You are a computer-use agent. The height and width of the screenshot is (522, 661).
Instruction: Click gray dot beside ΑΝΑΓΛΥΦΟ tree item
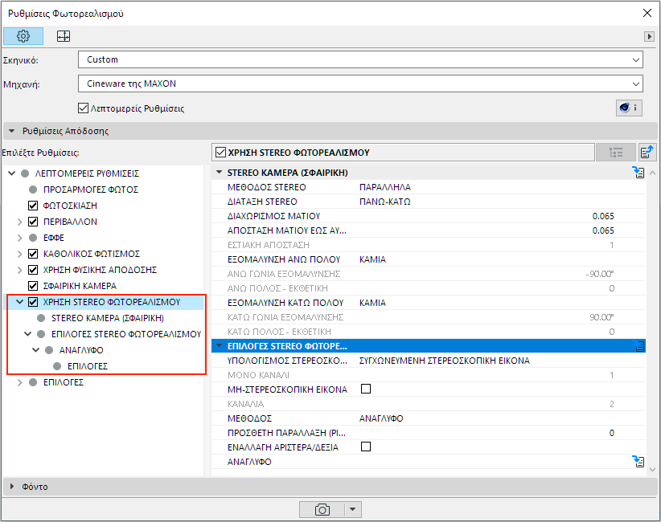[x=49, y=350]
